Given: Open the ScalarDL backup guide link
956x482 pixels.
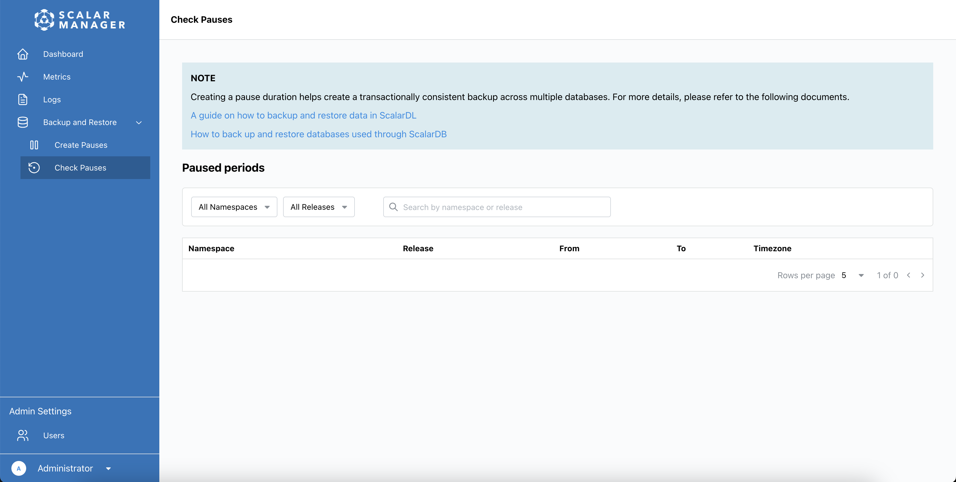Looking at the screenshot, I should pos(303,115).
